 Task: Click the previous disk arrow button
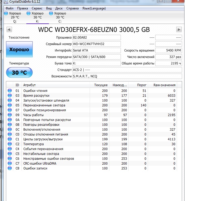pos(9,29)
